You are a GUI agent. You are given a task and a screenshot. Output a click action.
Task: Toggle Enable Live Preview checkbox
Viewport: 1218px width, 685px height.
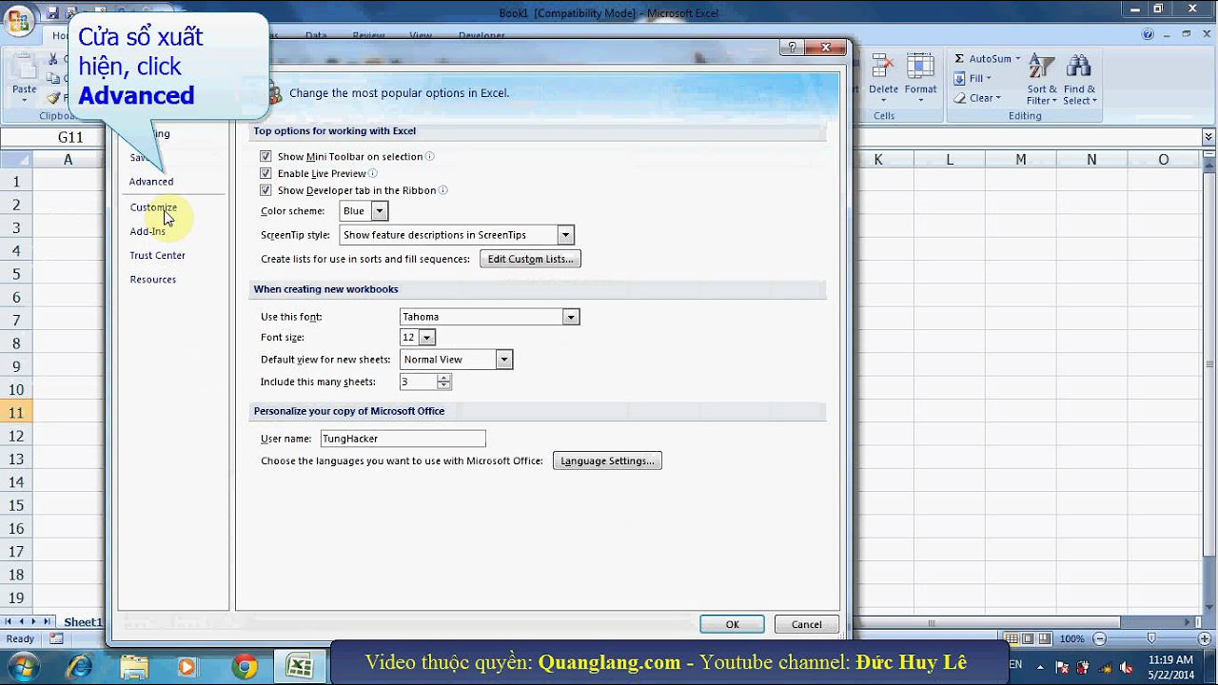coord(265,173)
